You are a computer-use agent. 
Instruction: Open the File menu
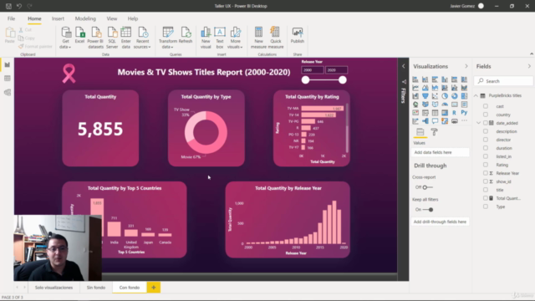click(x=11, y=18)
